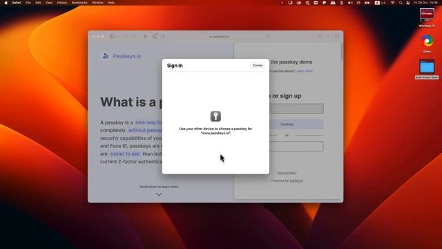The height and width of the screenshot is (249, 442).
Task: Open the sidebar button dropdown arrow
Action: pyautogui.click(x=119, y=37)
